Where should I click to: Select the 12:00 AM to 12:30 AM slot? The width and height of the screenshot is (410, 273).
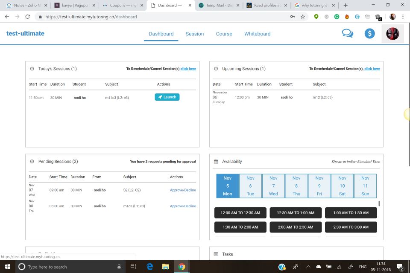point(240,212)
